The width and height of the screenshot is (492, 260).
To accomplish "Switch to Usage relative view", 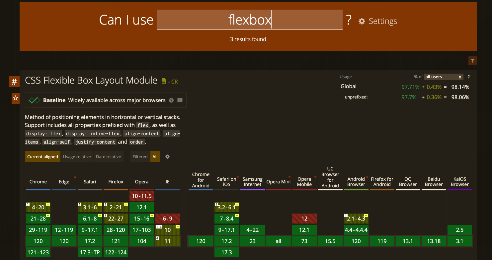I will pyautogui.click(x=77, y=157).
